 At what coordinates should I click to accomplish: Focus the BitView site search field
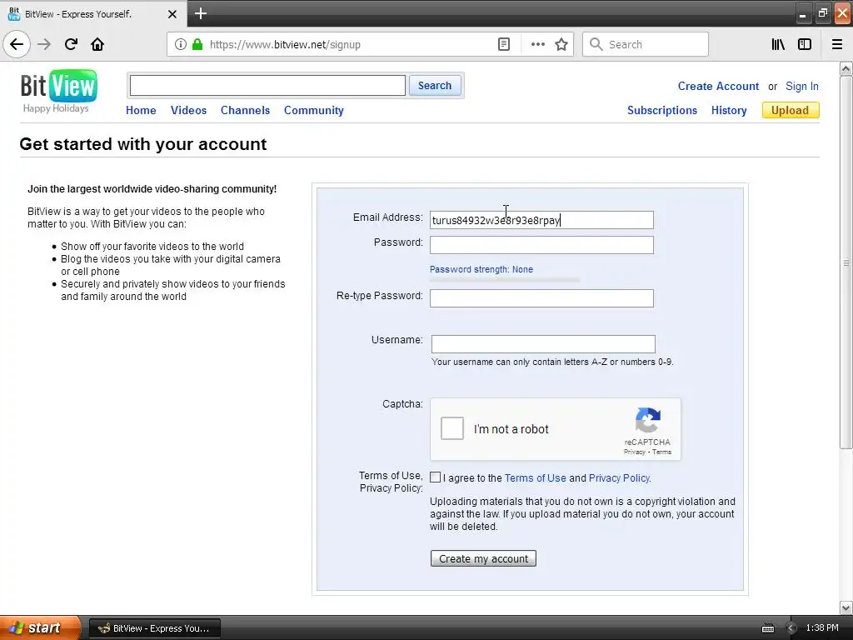tap(267, 86)
